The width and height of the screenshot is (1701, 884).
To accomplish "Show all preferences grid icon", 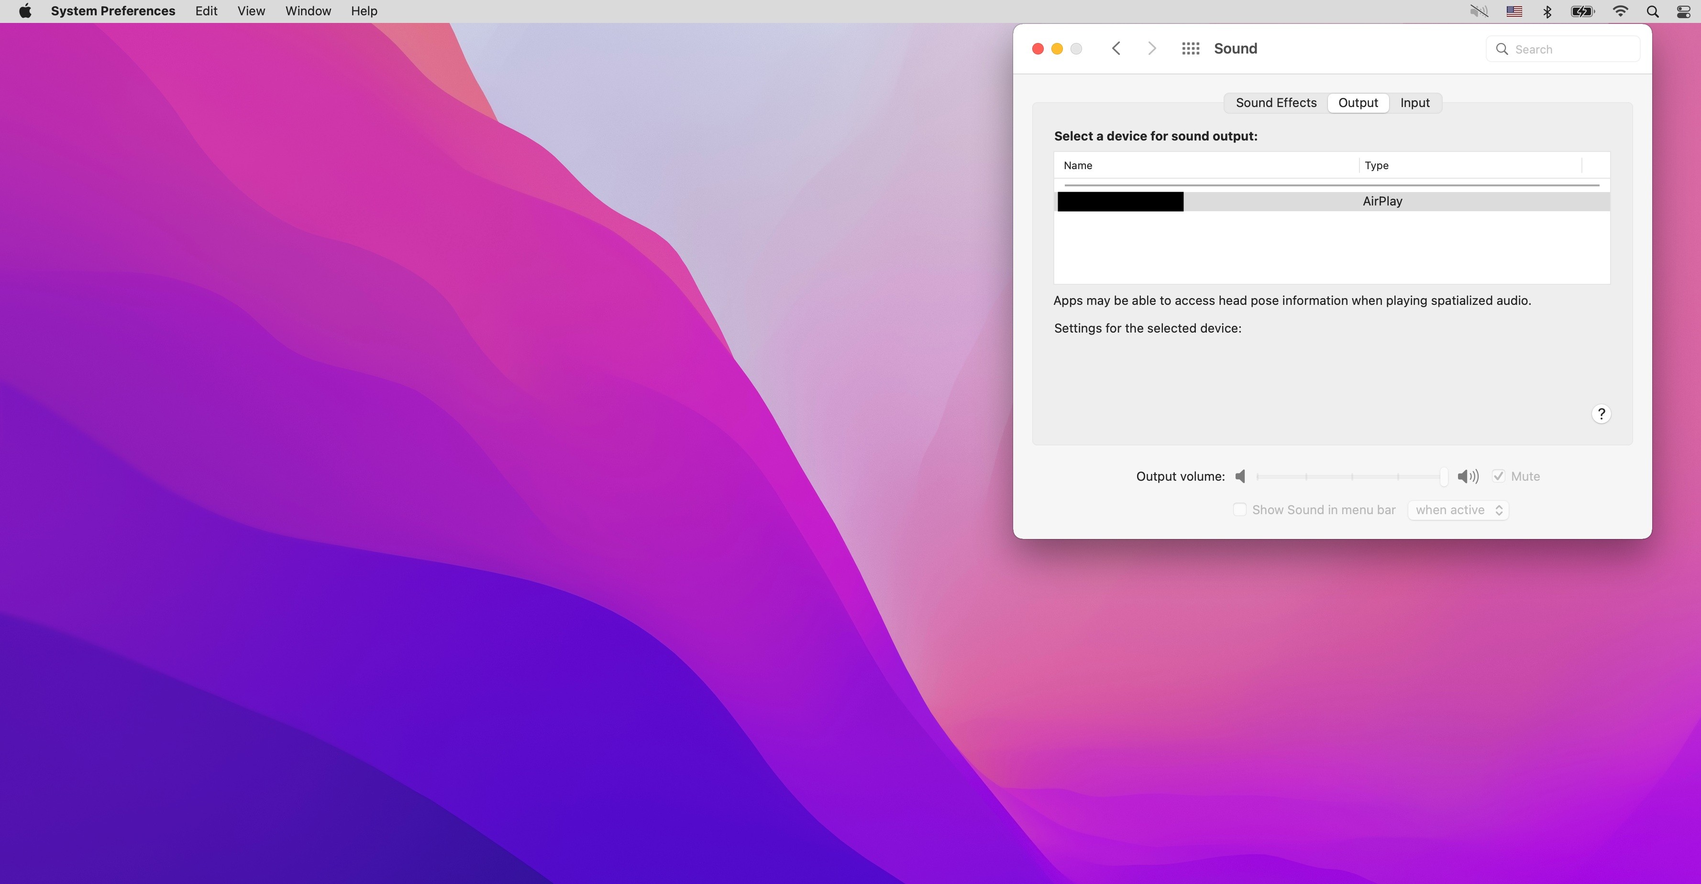I will coord(1190,48).
